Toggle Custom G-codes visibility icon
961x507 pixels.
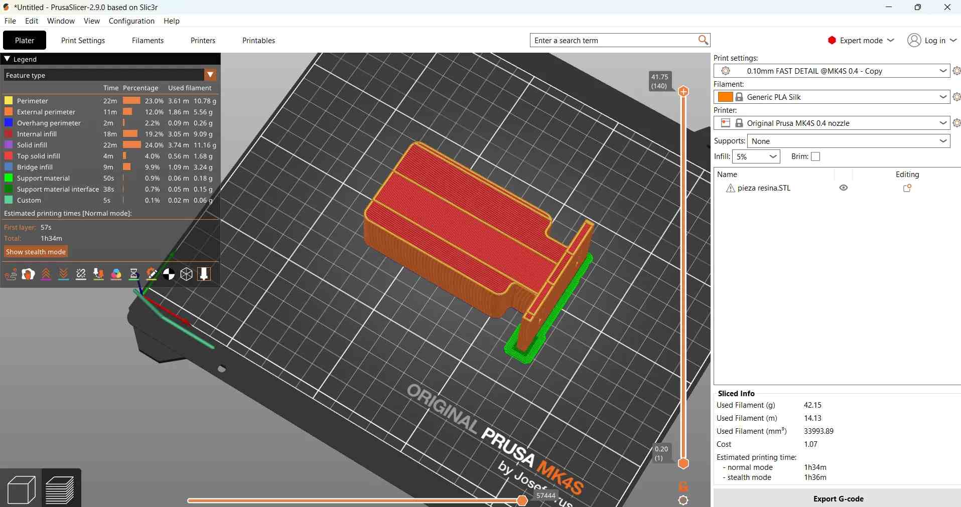click(151, 274)
